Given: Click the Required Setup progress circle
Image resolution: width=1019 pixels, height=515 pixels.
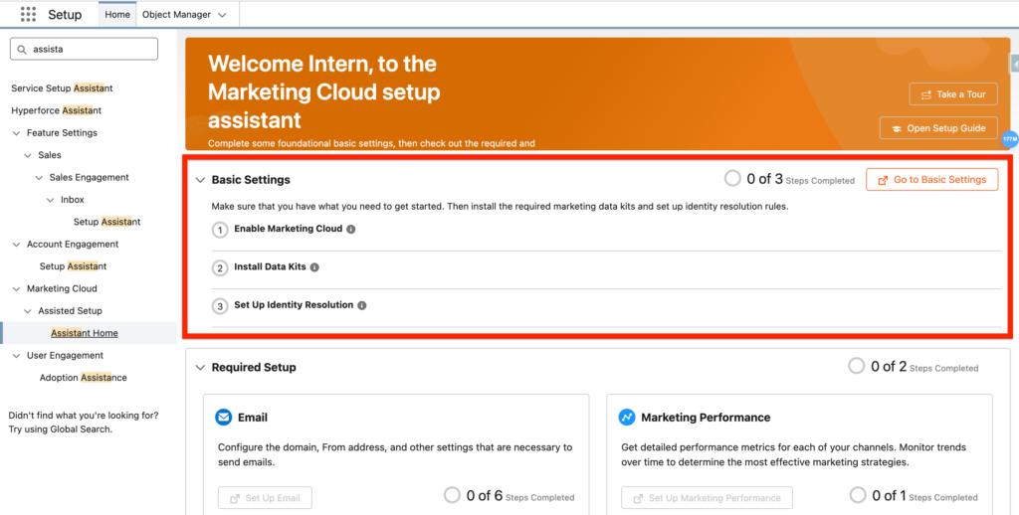Looking at the screenshot, I should [857, 366].
